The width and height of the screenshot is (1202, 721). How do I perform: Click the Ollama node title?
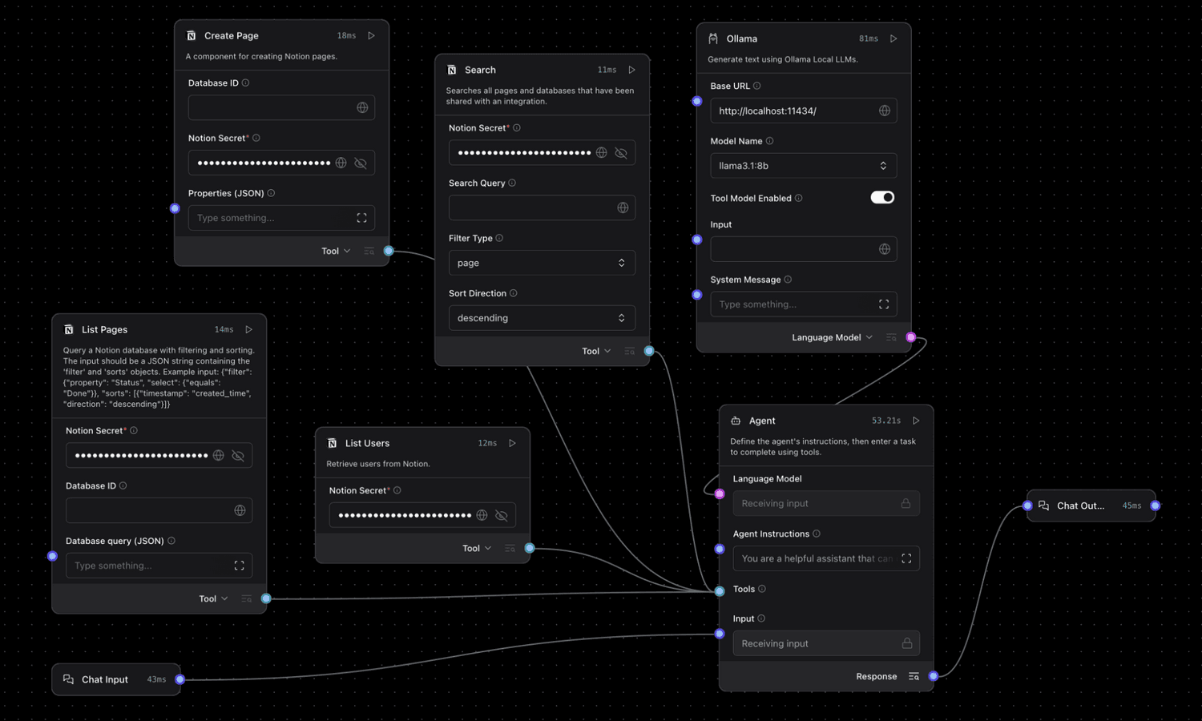click(742, 38)
